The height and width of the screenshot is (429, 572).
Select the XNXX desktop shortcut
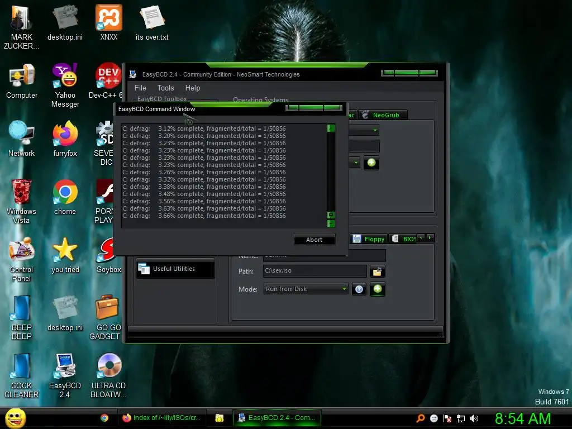click(x=109, y=22)
